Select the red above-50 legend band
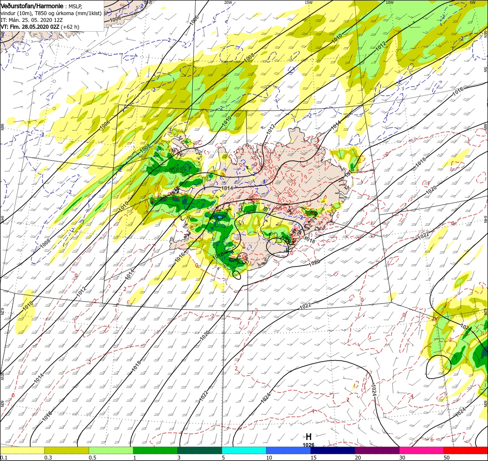This screenshot has height=461, width=488. point(466,450)
